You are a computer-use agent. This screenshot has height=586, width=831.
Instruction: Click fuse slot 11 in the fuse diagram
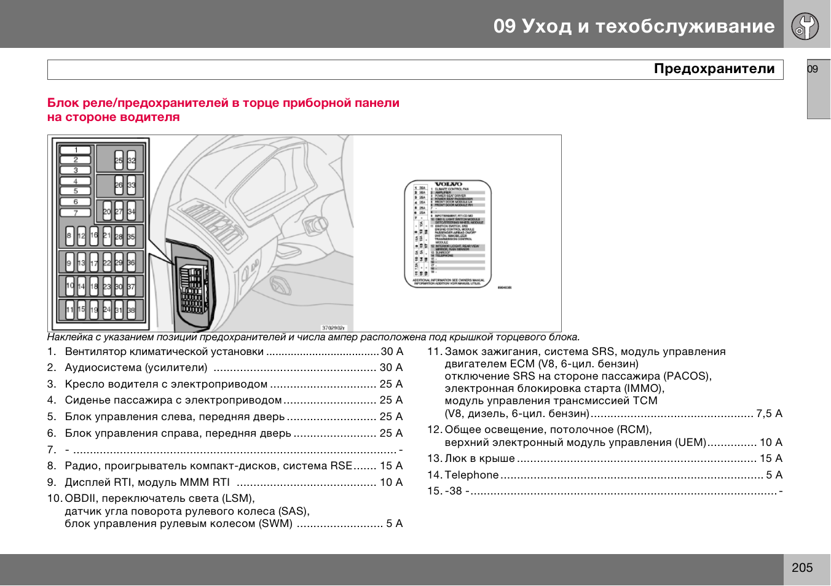(69, 310)
